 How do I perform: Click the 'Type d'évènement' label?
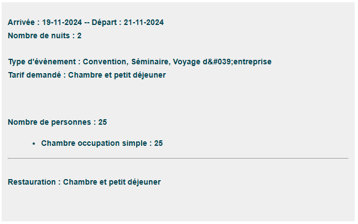point(42,62)
